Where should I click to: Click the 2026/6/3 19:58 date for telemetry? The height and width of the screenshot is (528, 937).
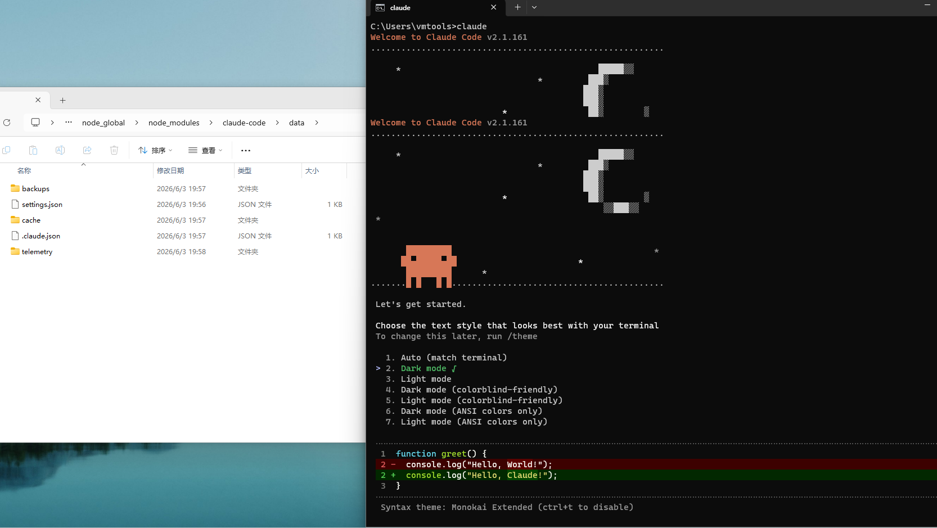(181, 251)
